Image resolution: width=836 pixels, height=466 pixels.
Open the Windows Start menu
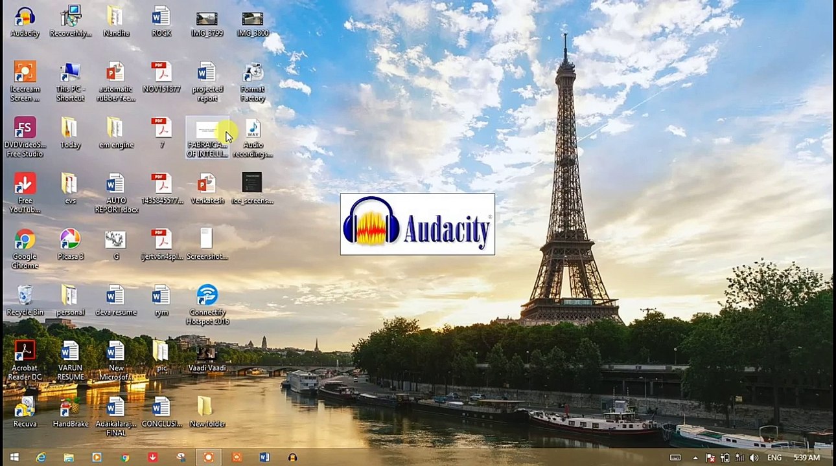[x=14, y=458]
